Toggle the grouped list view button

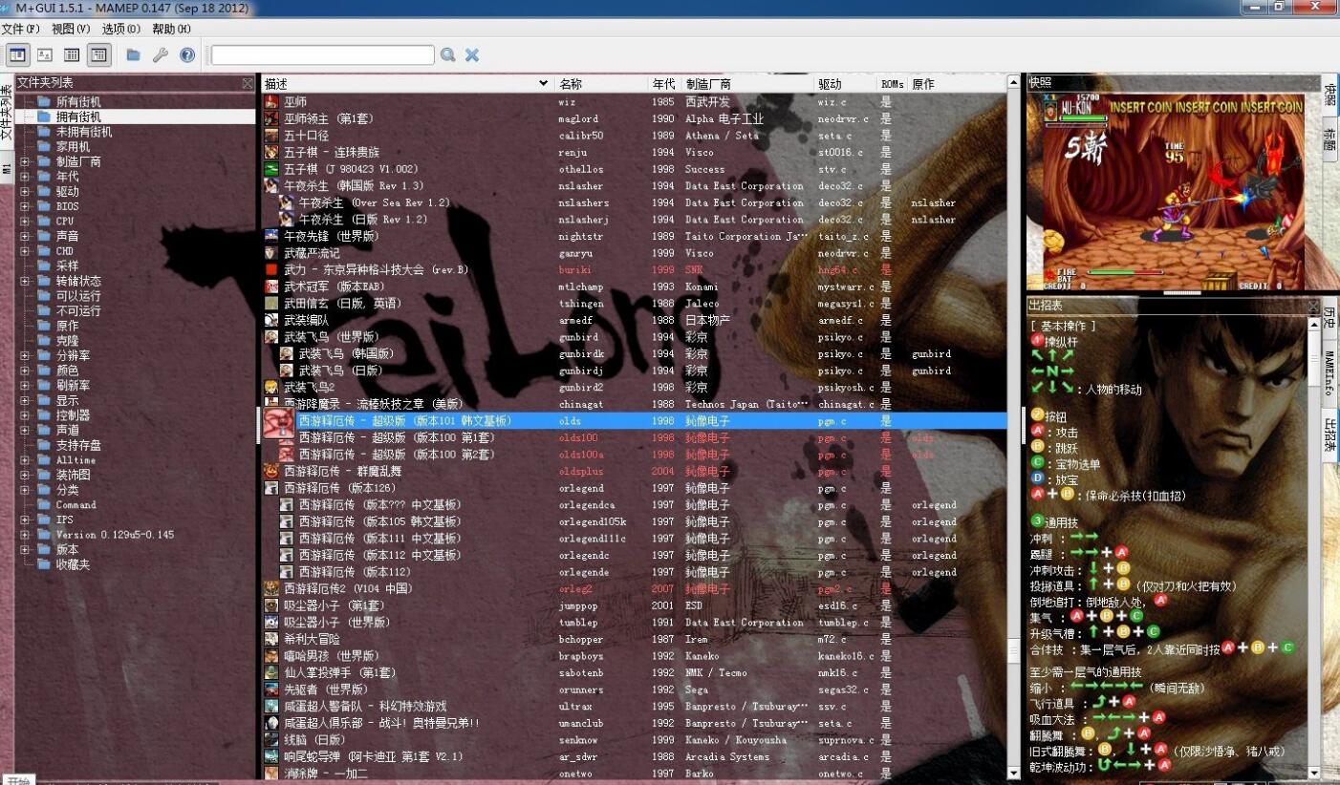coord(99,54)
